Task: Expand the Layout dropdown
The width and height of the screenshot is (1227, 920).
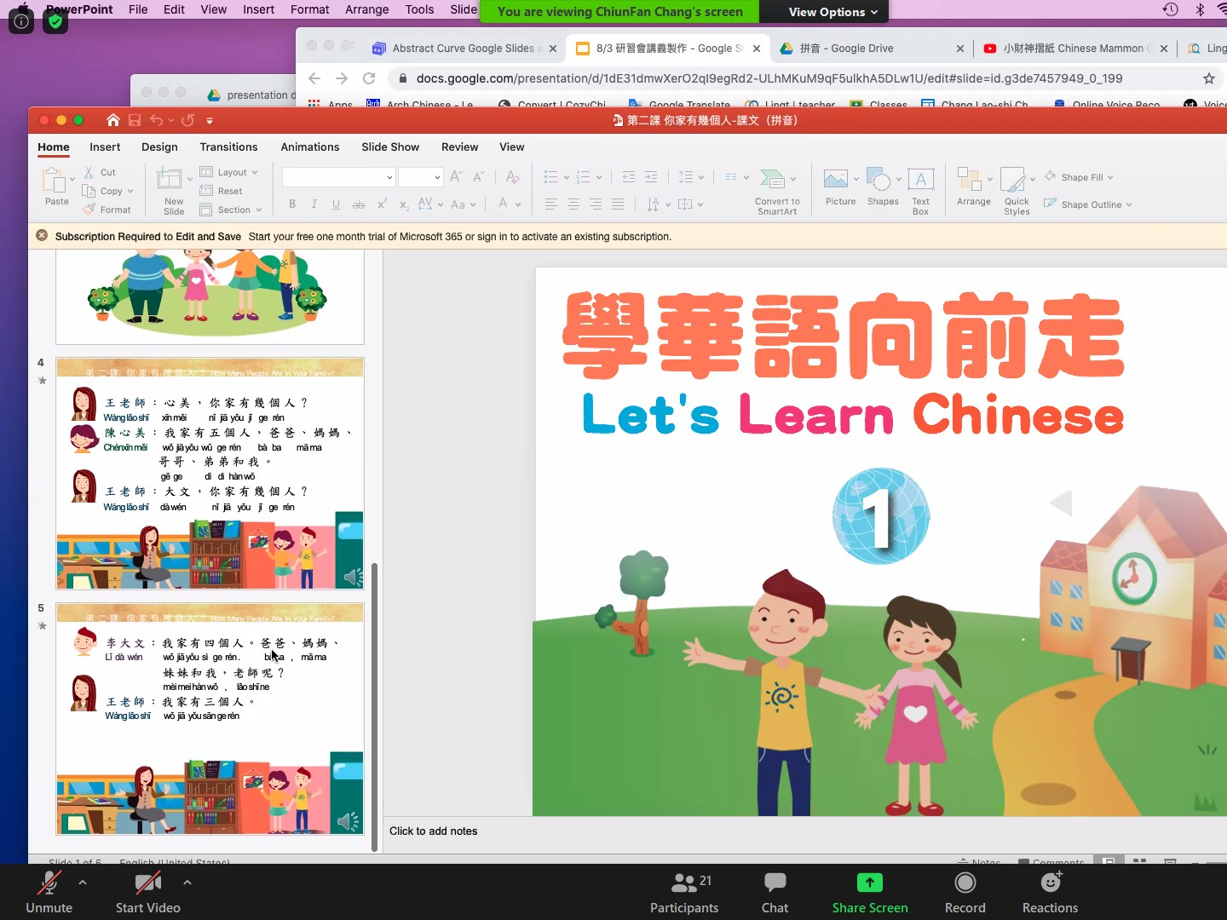Action: pos(254,172)
